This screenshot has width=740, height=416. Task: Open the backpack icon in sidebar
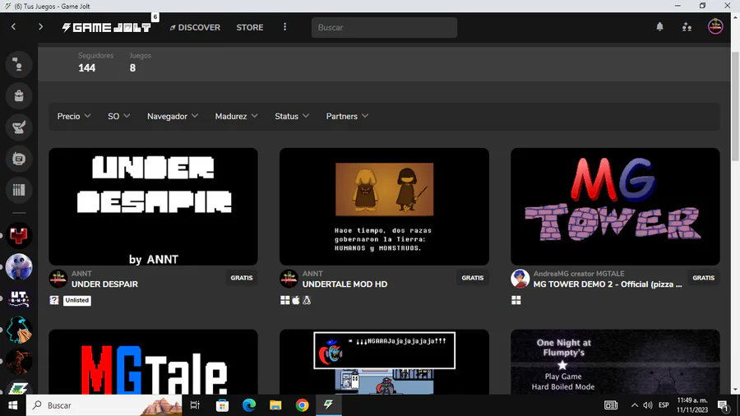click(19, 95)
